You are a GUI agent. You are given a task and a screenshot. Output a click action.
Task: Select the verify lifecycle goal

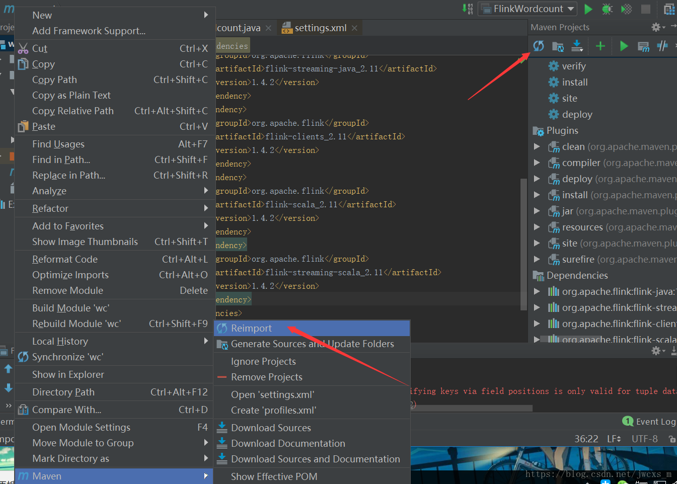coord(573,66)
